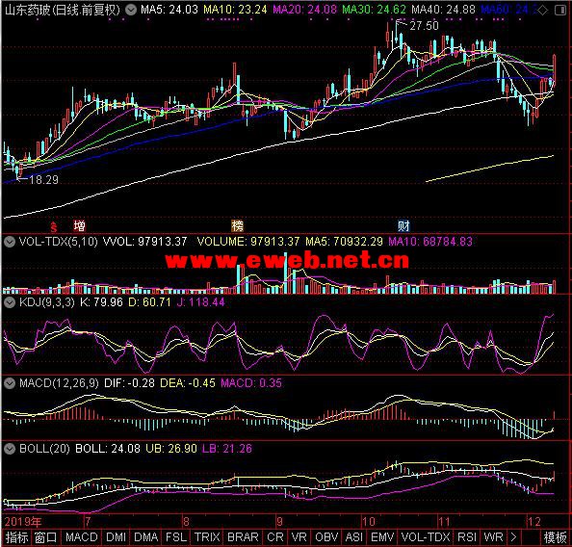Switch to the FSL indicator tab
Viewport: 572px width, 547px height.
pos(176,537)
